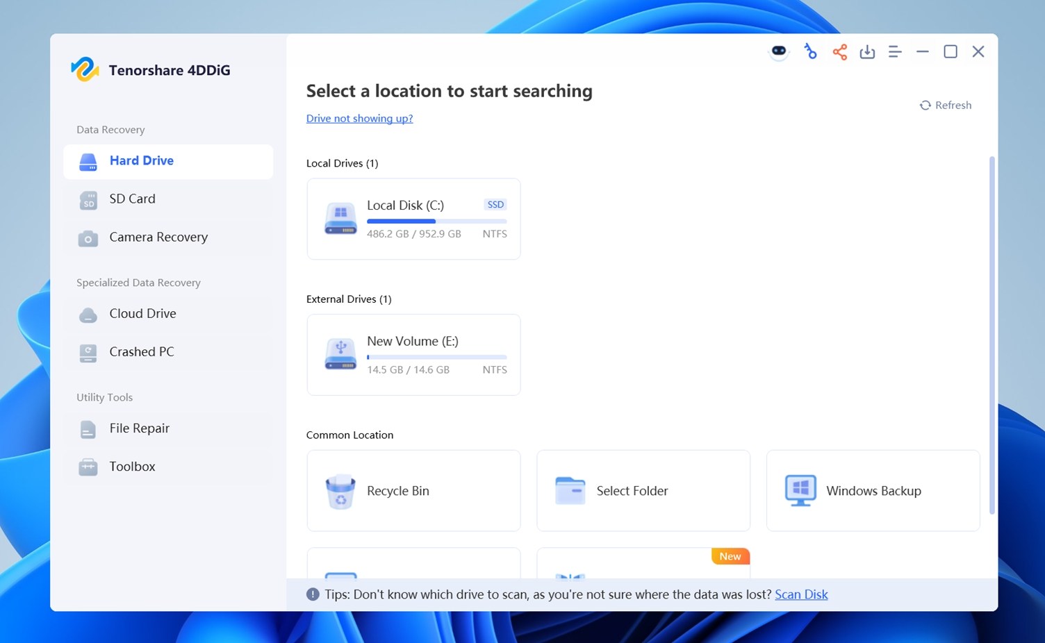Open the Toolbox utility

[x=131, y=466]
